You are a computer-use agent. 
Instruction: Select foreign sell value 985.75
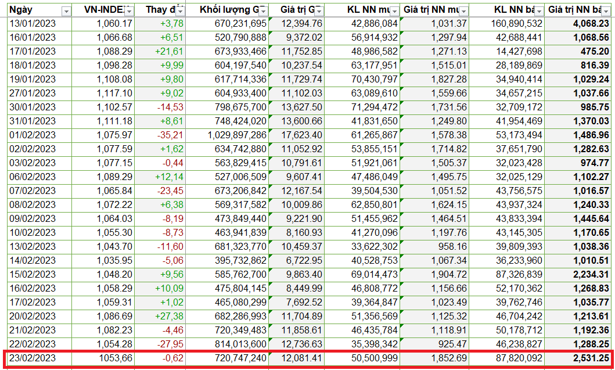(578, 107)
